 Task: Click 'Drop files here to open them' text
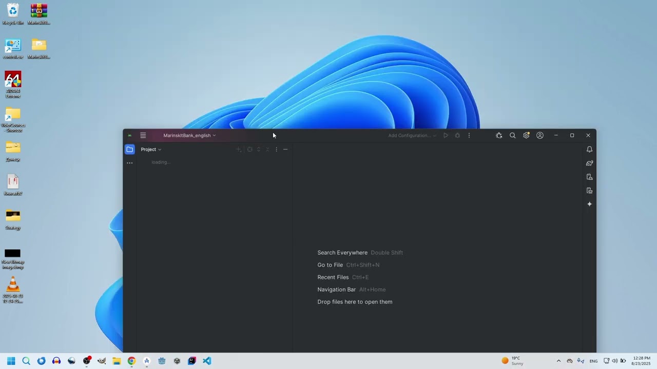point(355,302)
